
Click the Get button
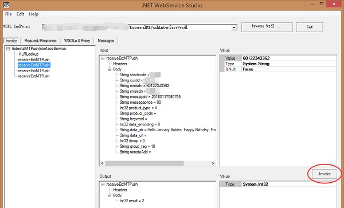tap(310, 27)
